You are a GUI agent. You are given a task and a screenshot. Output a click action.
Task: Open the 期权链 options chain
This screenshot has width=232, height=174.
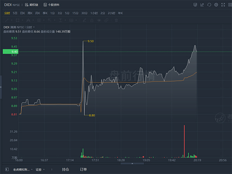click(32, 5)
